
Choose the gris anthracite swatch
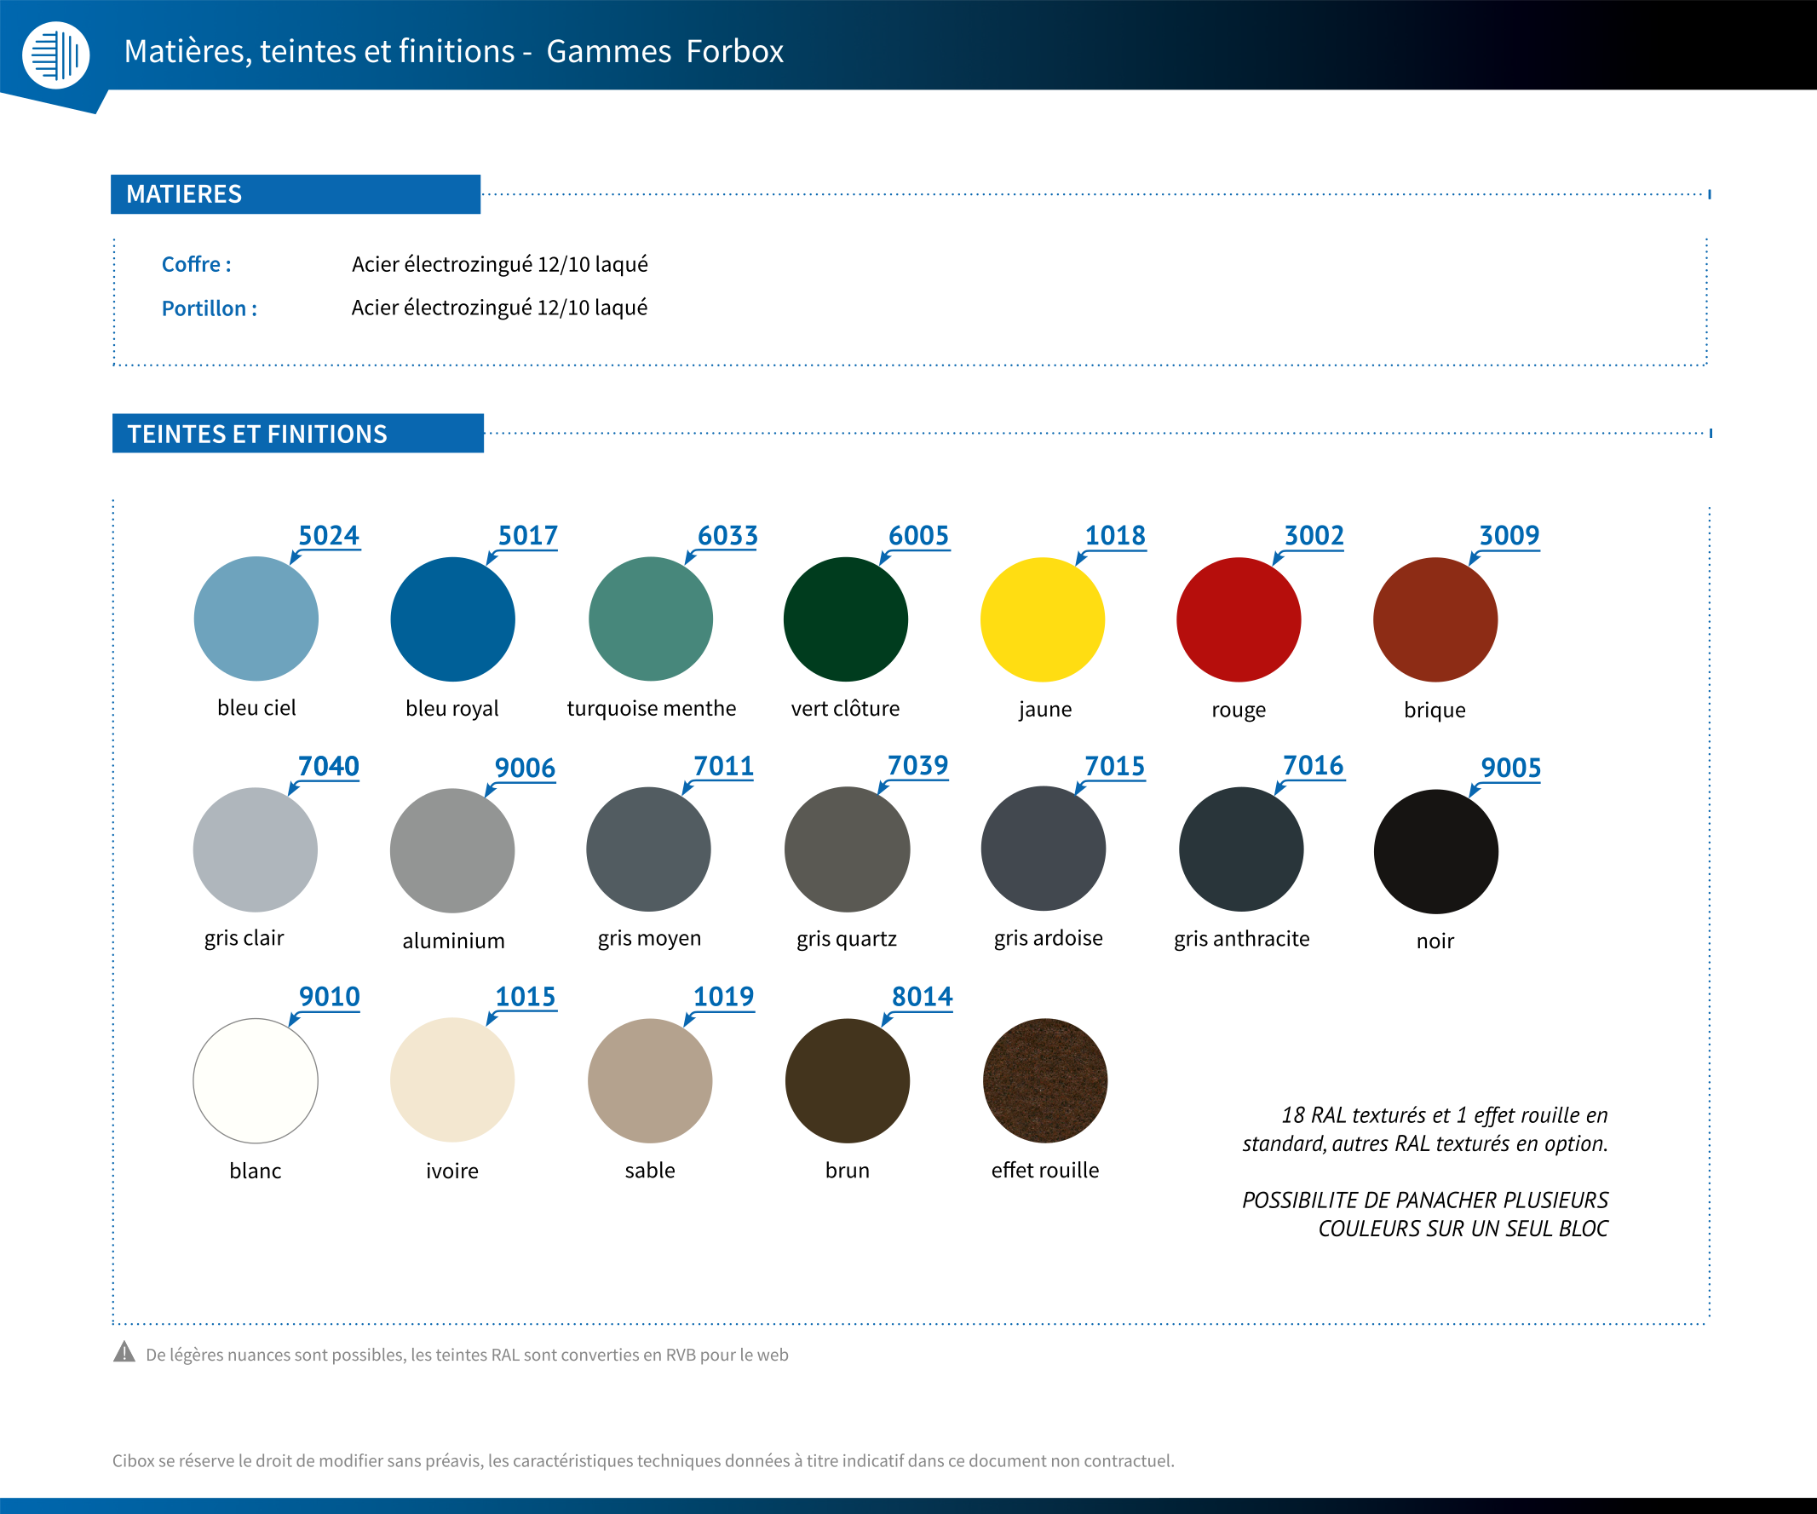pyautogui.click(x=1242, y=849)
